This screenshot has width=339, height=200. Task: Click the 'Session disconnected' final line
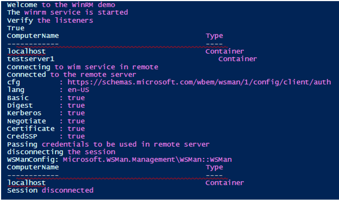[50, 190]
